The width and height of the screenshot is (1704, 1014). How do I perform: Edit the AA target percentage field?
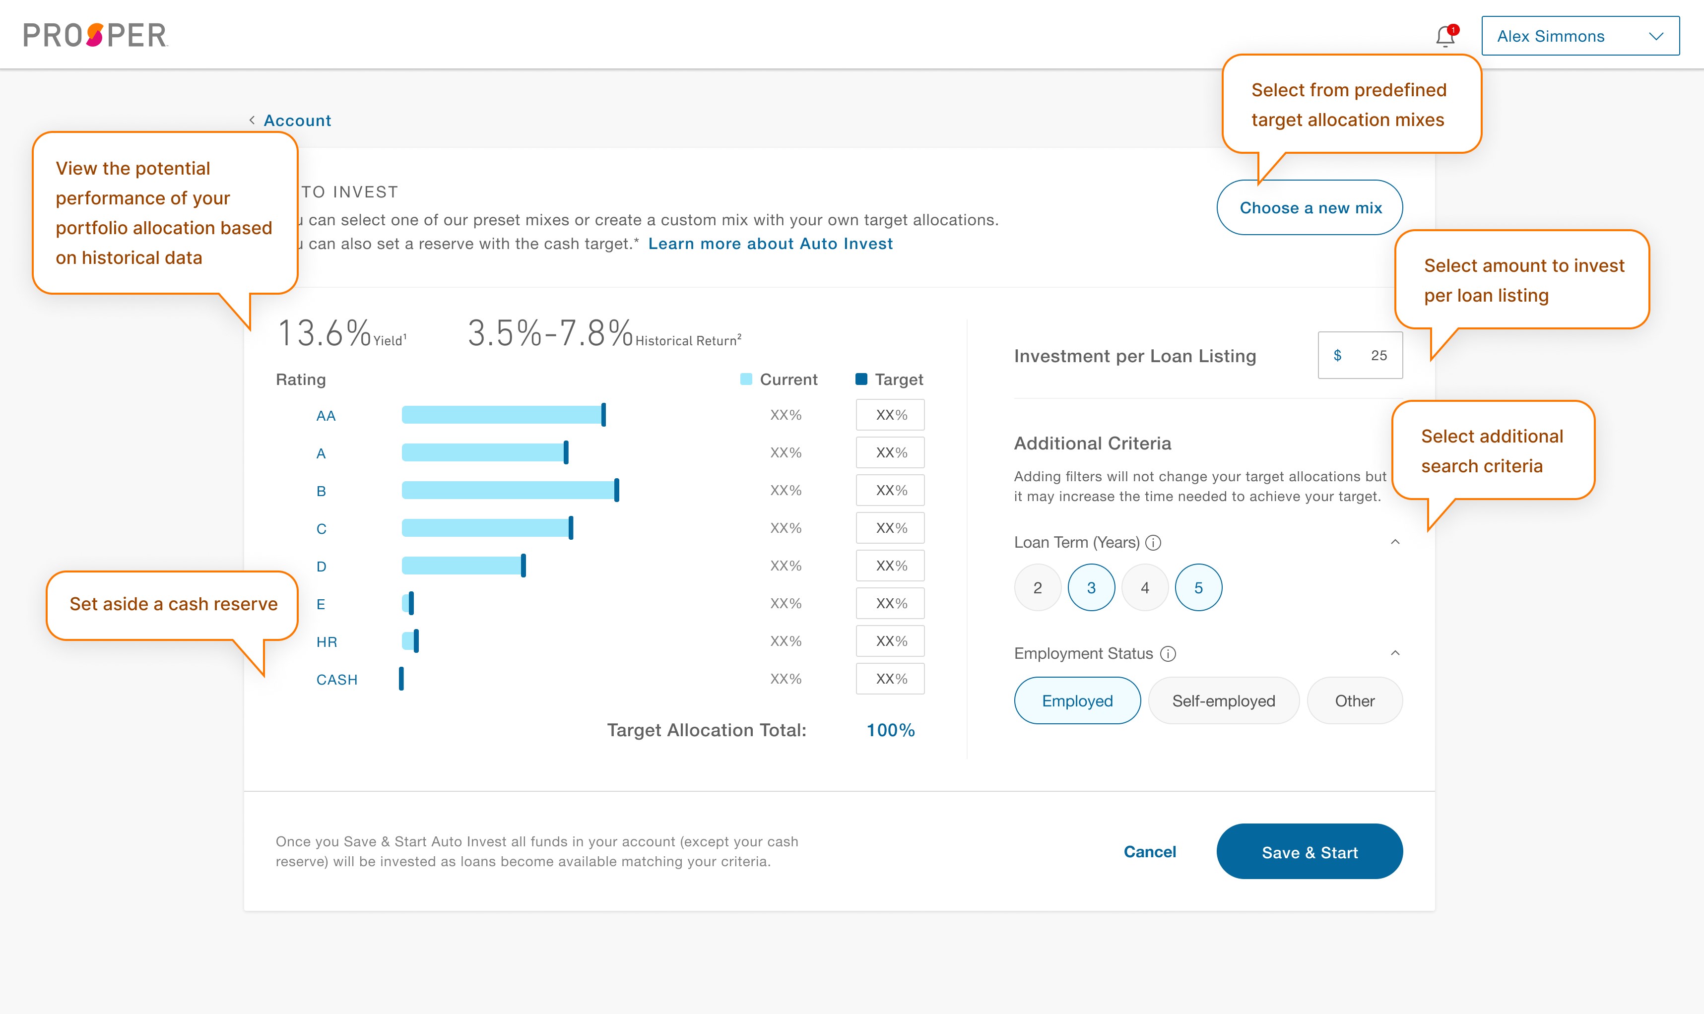click(x=890, y=415)
